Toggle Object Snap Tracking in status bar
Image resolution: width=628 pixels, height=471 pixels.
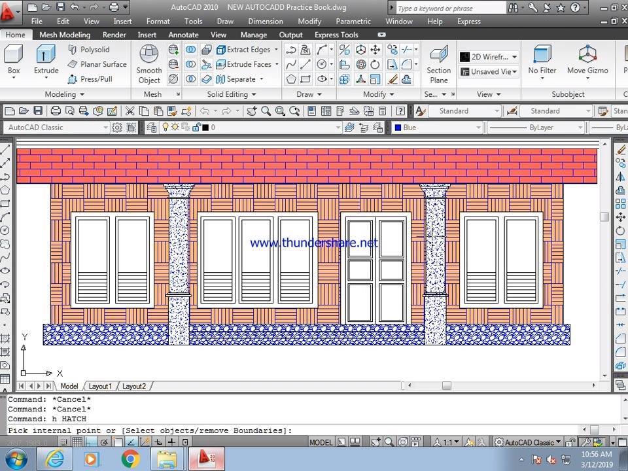131,442
